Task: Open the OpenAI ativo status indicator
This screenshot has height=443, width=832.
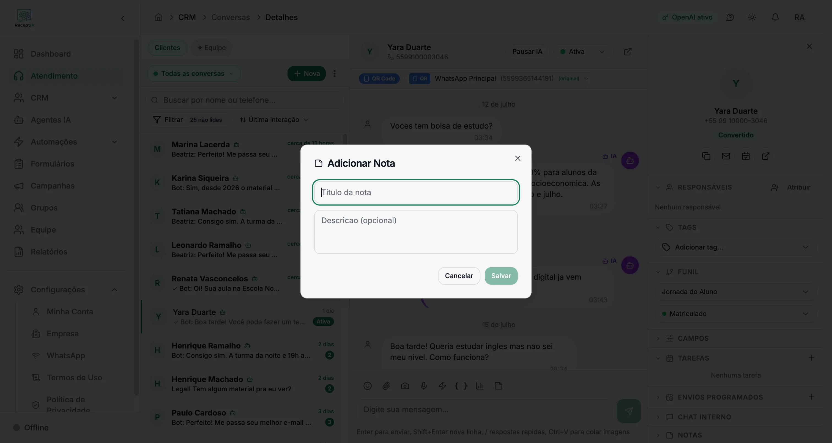Action: pyautogui.click(x=687, y=17)
